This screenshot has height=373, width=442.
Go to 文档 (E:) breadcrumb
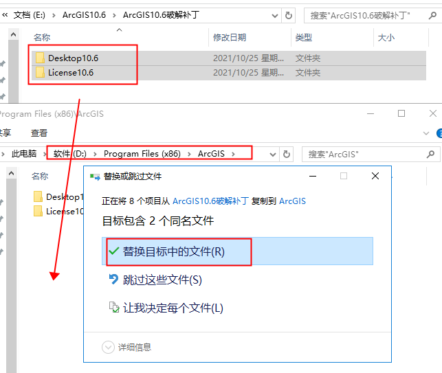pyautogui.click(x=30, y=15)
